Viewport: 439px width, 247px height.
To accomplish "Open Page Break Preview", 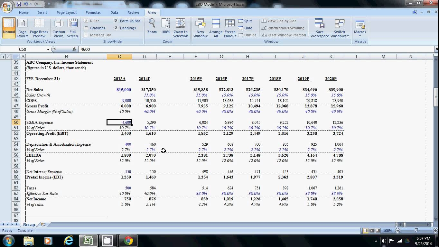I will (39, 28).
